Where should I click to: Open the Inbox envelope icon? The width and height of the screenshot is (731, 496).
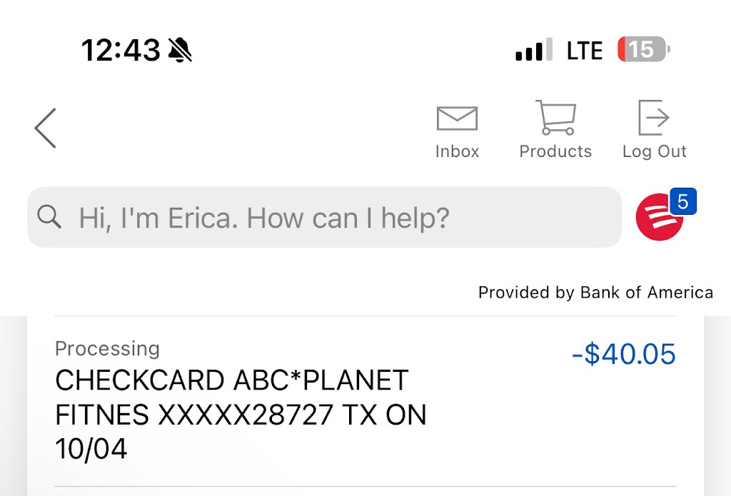tap(457, 118)
